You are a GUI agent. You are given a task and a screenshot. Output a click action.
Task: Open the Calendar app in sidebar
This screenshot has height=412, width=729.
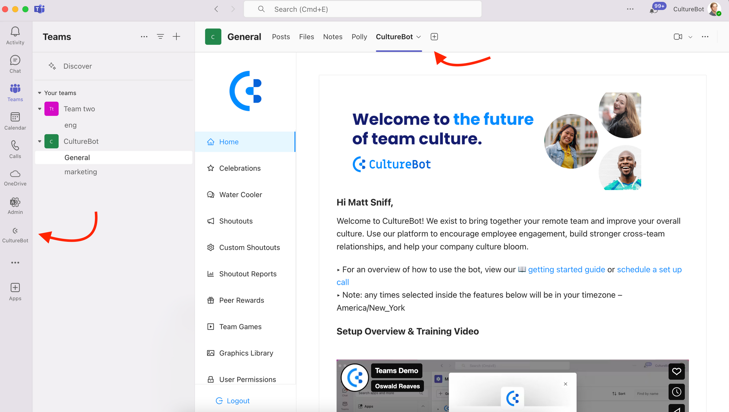(15, 121)
